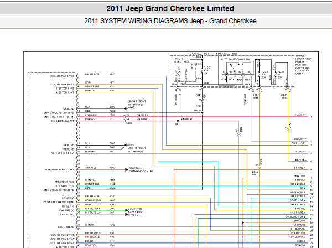
Task: Click the 'CAN BUS (+)' pin label
Action: point(67,210)
